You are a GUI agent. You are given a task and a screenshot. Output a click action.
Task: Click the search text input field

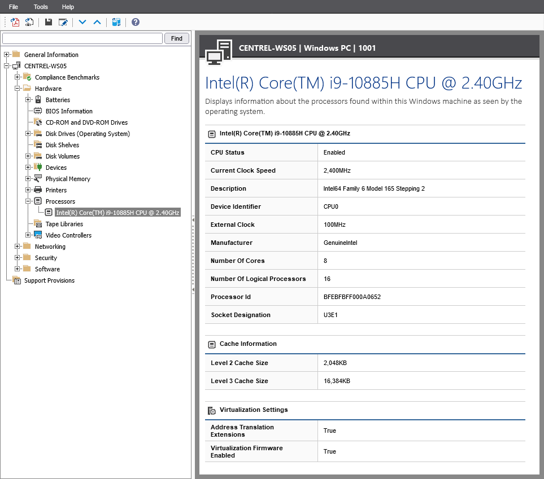click(x=82, y=38)
